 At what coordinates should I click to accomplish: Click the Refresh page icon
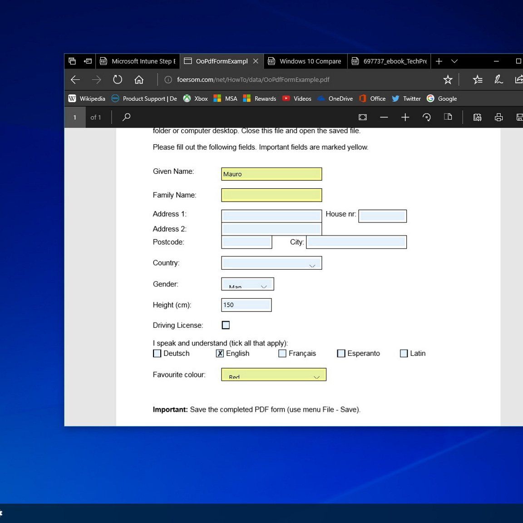[x=118, y=79]
